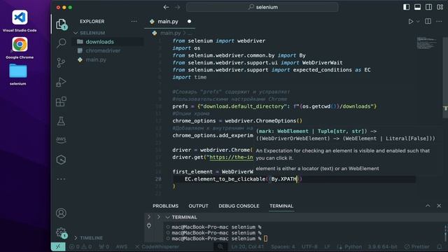Viewport: 448px width, 252px height.
Task: Click Prettier status bar item
Action: 417,246
